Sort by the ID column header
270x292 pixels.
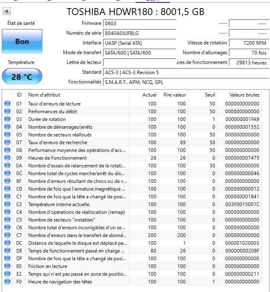coord(19,95)
